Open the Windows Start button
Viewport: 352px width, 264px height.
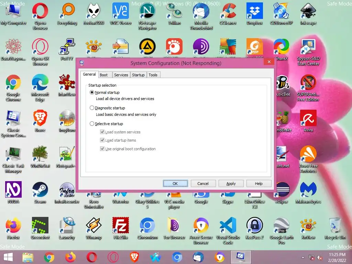(x=8, y=257)
